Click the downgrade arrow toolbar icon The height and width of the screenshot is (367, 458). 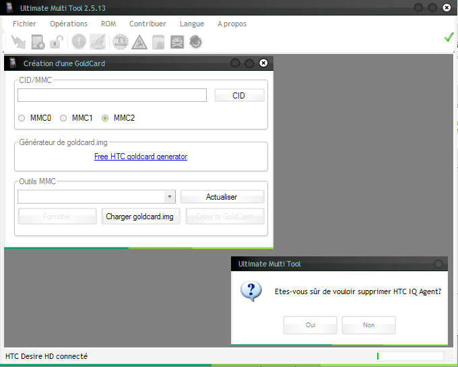point(18,42)
